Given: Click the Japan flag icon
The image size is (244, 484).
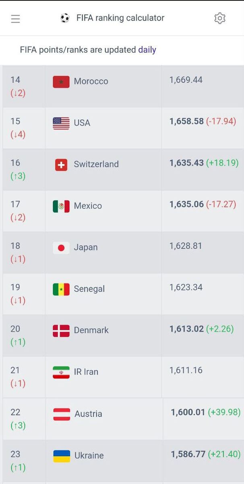Looking at the screenshot, I should point(61,247).
